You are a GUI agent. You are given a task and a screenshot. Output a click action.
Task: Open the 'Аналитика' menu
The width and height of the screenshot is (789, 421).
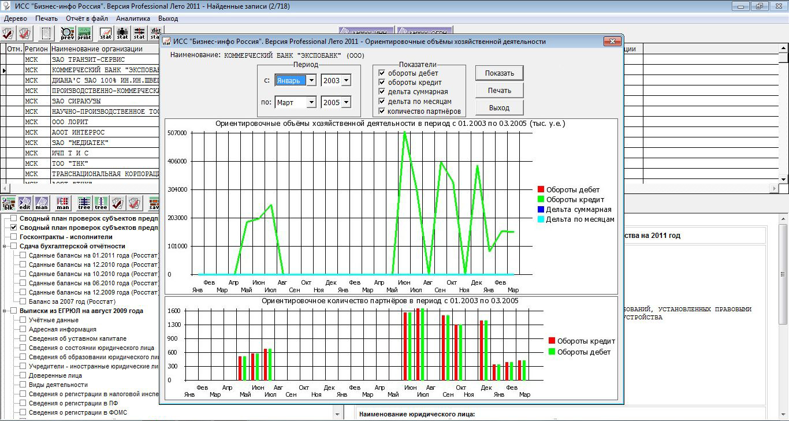pos(133,18)
